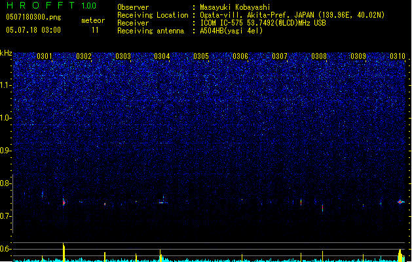The image size is (412, 262).
Task: Click the 'Receiving antenna' field label
Action: [151, 31]
